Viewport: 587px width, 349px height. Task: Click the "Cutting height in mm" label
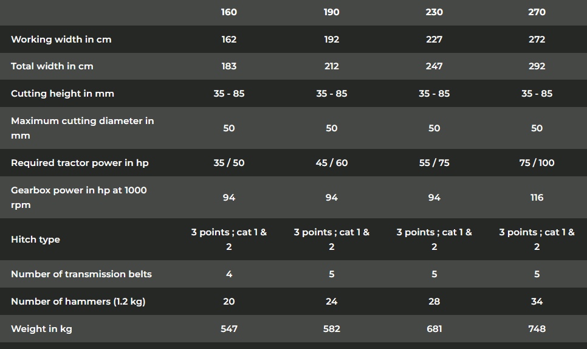tap(63, 94)
